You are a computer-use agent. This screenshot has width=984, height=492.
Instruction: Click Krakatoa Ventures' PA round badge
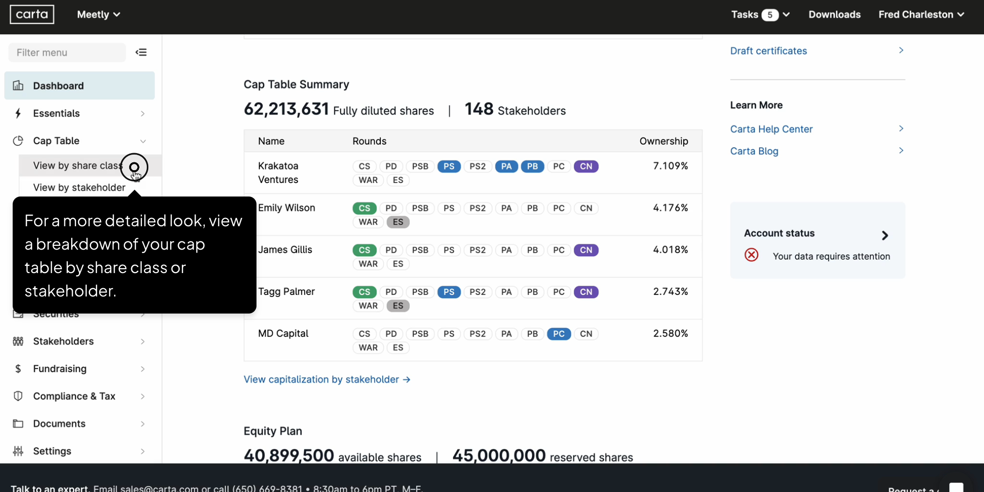(x=507, y=166)
